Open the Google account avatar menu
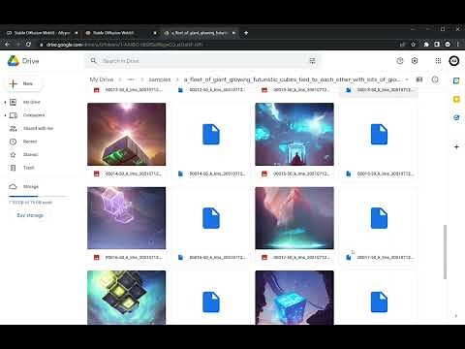This screenshot has width=465, height=349. 454,61
